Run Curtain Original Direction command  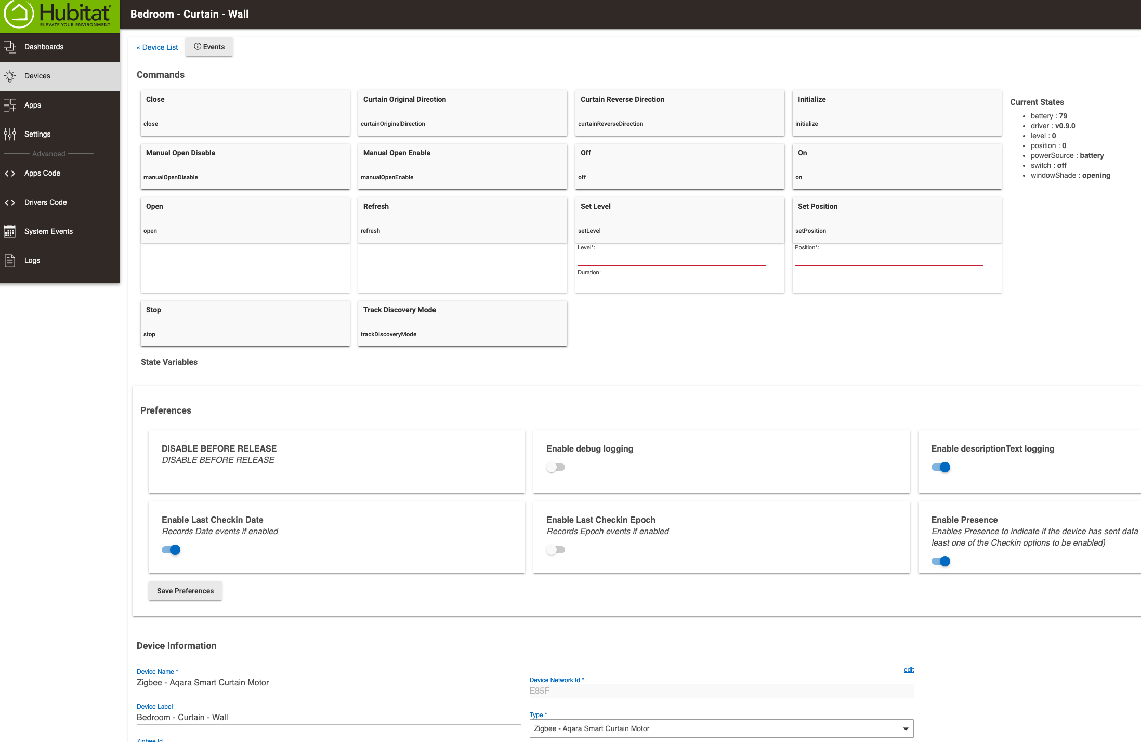462,113
